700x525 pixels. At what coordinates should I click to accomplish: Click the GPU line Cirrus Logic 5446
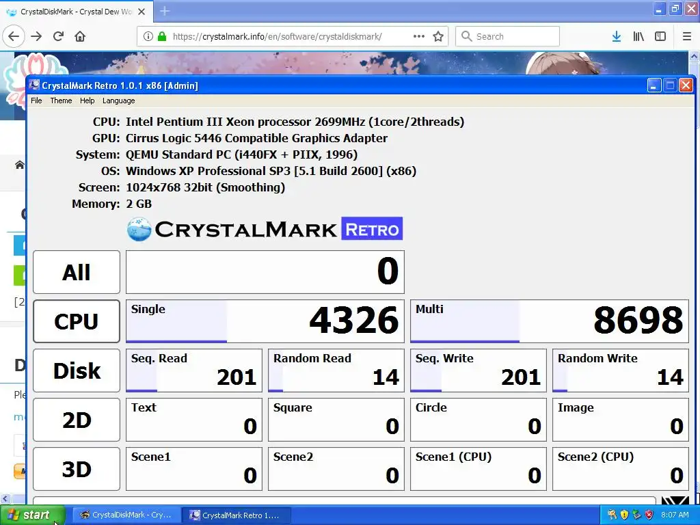click(256, 138)
